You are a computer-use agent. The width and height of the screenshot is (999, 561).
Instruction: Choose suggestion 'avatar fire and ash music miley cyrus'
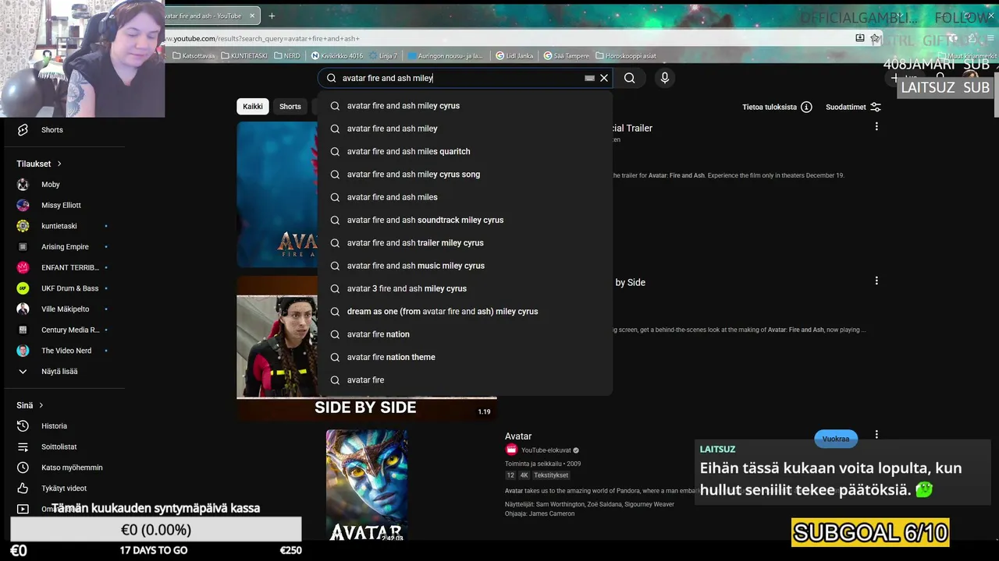(x=465, y=266)
